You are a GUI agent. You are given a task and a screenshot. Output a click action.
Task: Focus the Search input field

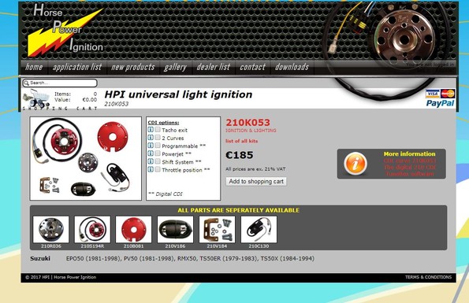(60, 83)
